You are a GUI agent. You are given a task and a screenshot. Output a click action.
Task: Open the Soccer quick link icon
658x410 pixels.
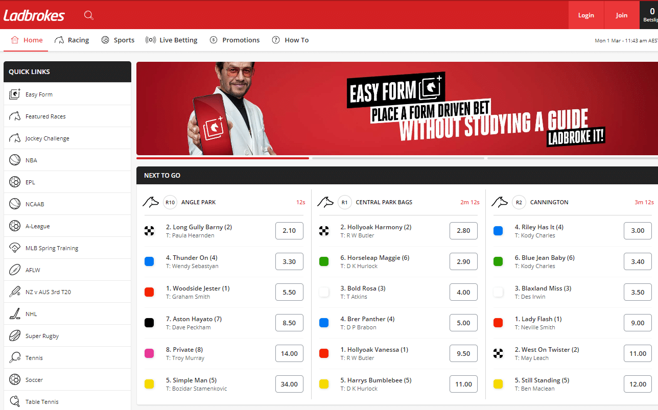point(15,379)
